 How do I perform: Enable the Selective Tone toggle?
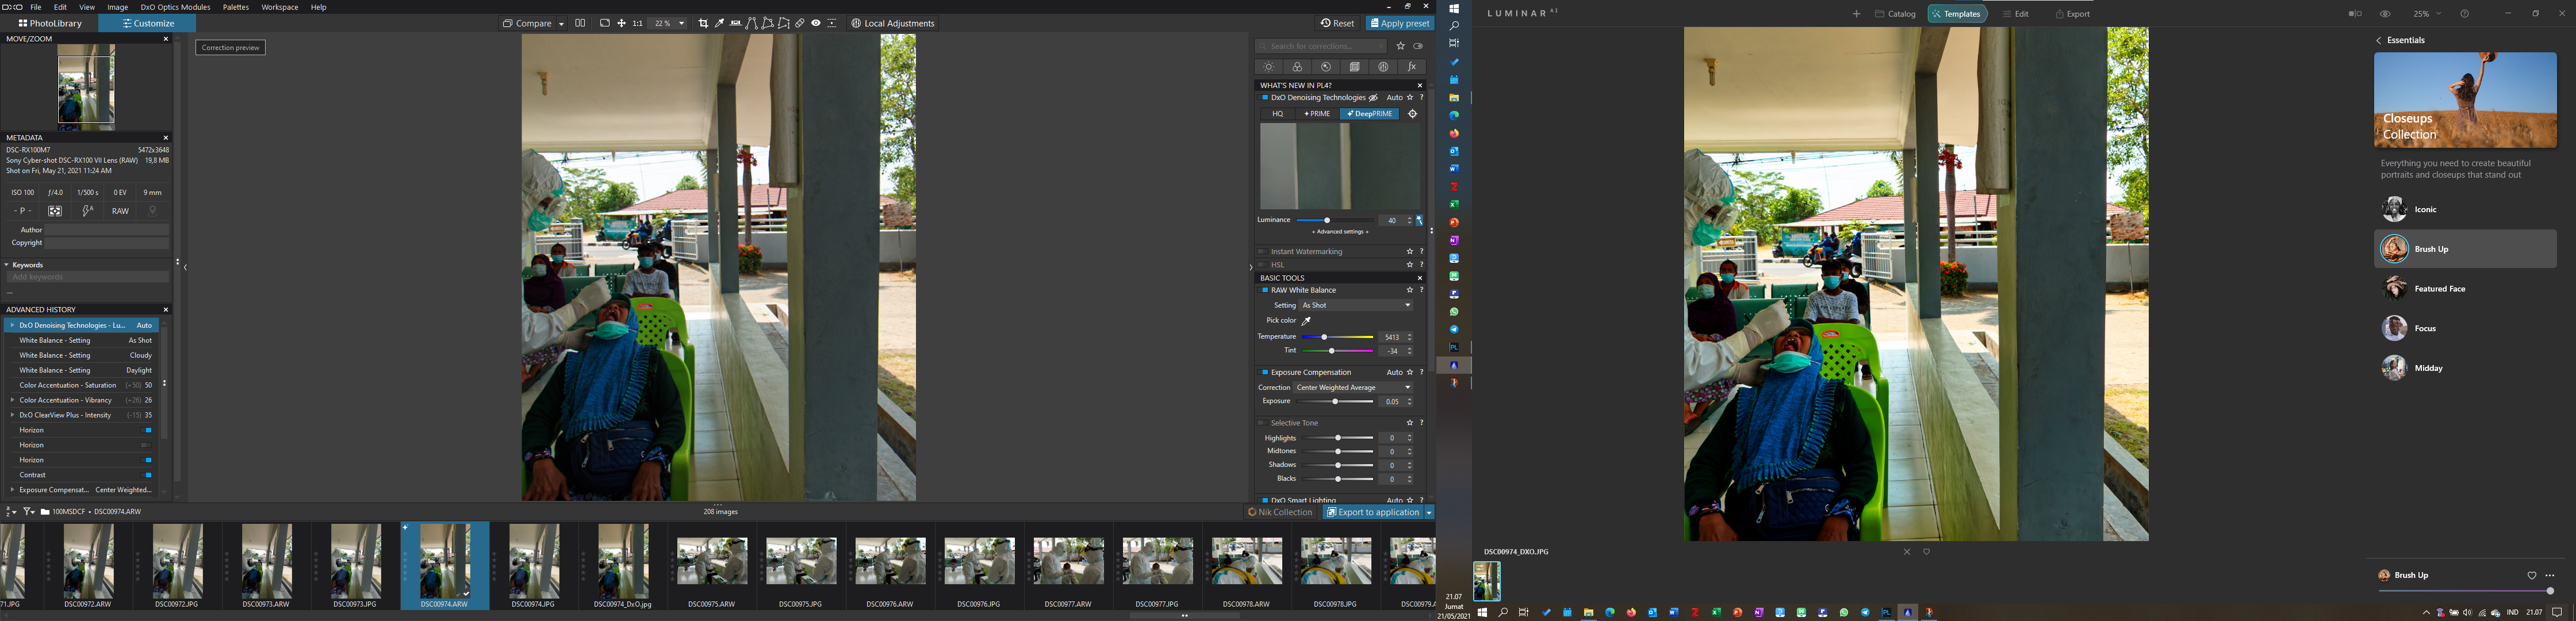tap(1262, 423)
